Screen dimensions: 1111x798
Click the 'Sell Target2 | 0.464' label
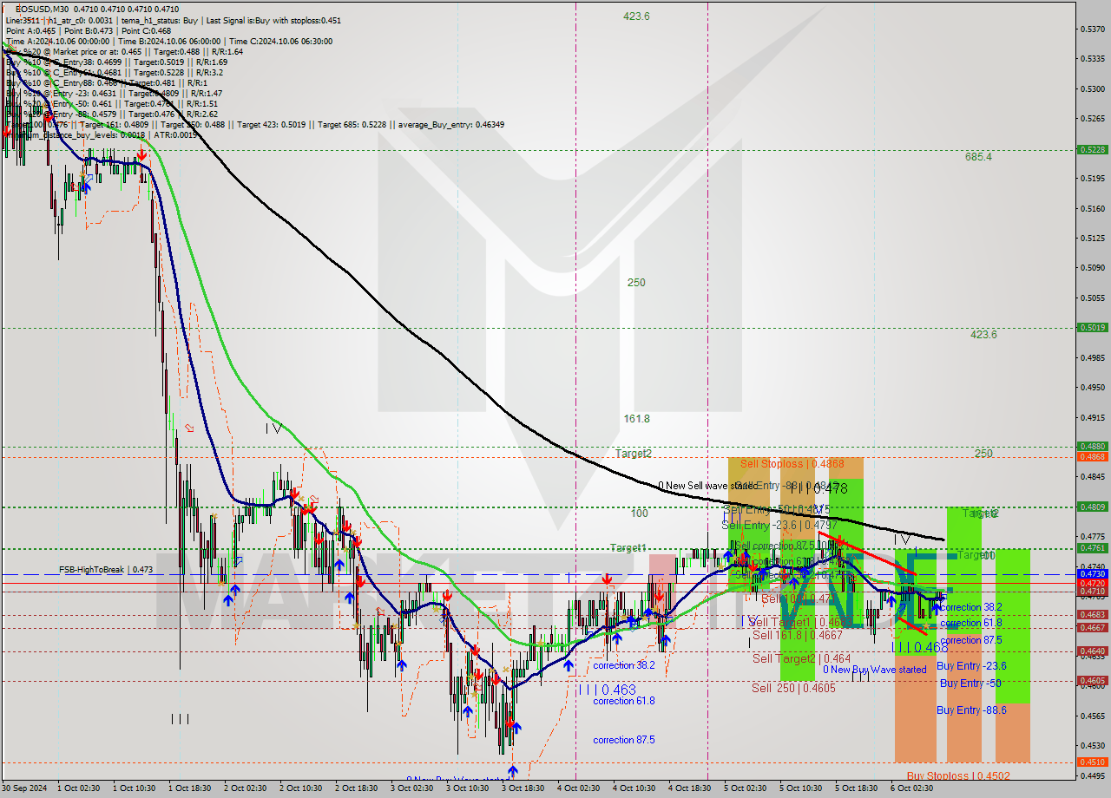pos(802,659)
